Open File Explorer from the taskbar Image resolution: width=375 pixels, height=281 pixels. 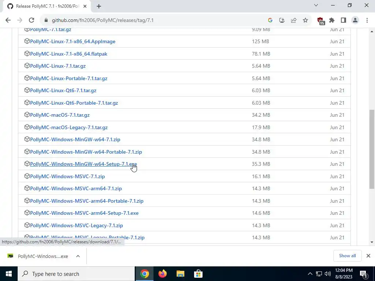[180, 274]
